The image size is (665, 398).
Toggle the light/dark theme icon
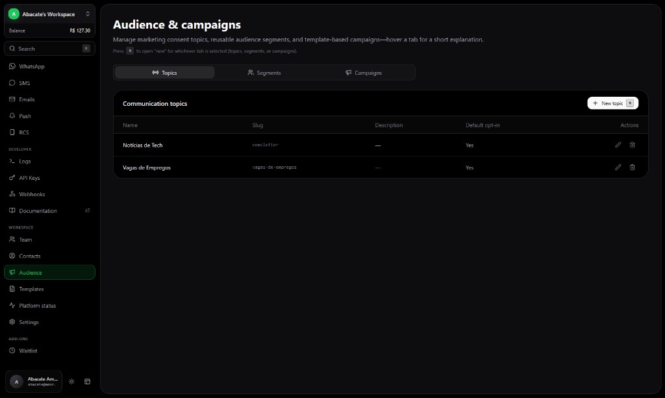pos(71,382)
